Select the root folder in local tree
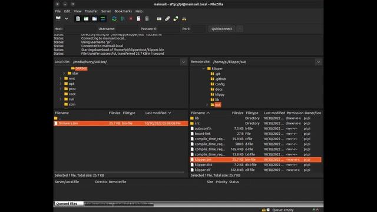Viewport: 377px width, 212px height. click(72, 94)
